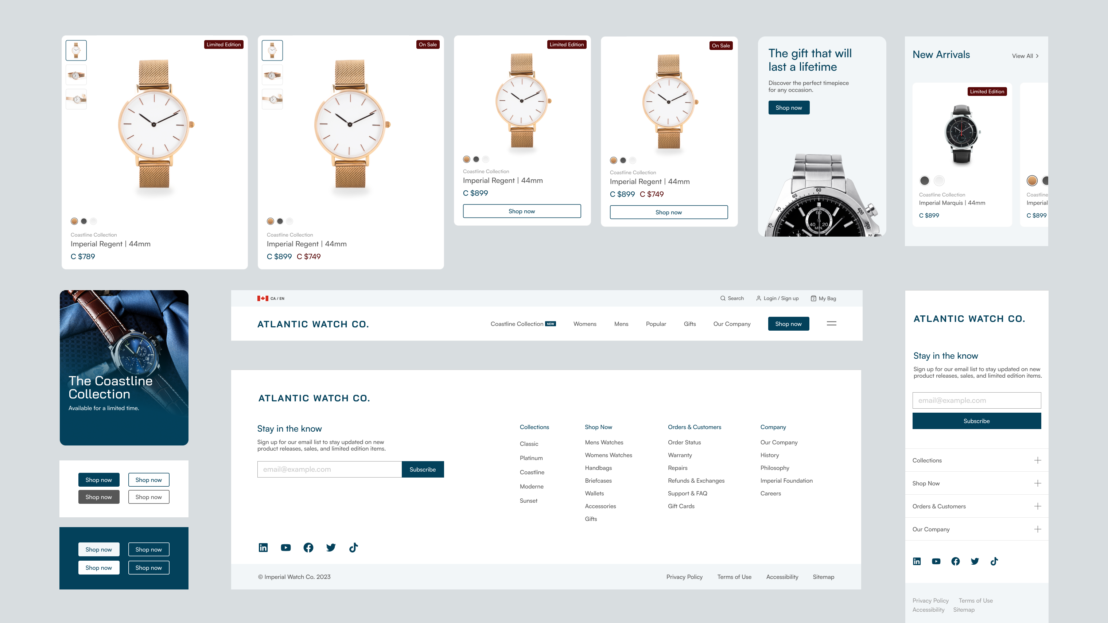Choose dark gray swatch on Imperial Marquis card
The image size is (1108, 623).
[924, 180]
